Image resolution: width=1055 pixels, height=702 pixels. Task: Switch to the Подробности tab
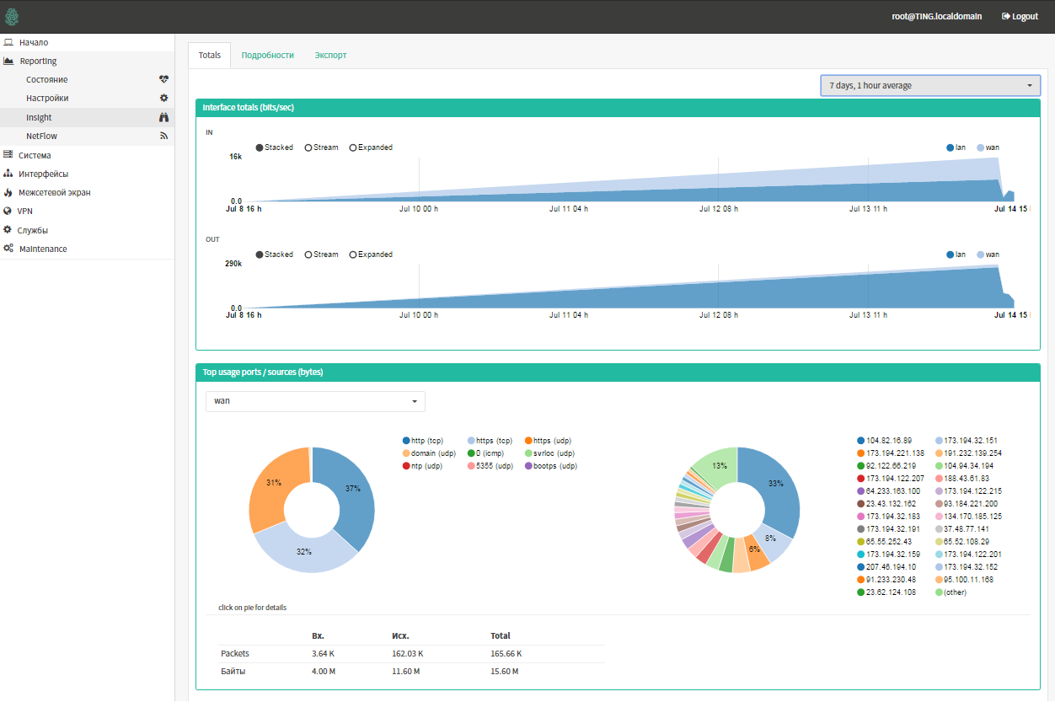(267, 54)
